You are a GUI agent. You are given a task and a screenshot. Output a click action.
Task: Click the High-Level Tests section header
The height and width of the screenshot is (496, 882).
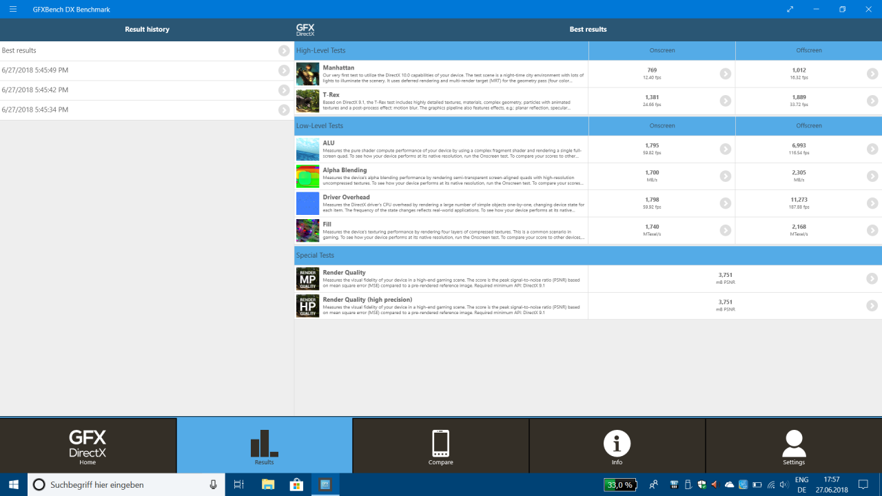[x=441, y=50]
